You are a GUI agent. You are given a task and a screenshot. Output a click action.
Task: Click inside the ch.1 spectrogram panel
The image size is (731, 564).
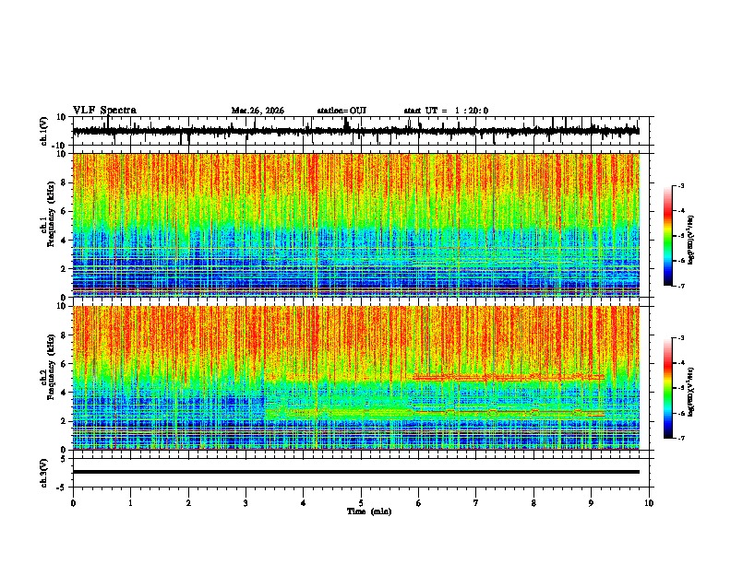(x=355, y=225)
